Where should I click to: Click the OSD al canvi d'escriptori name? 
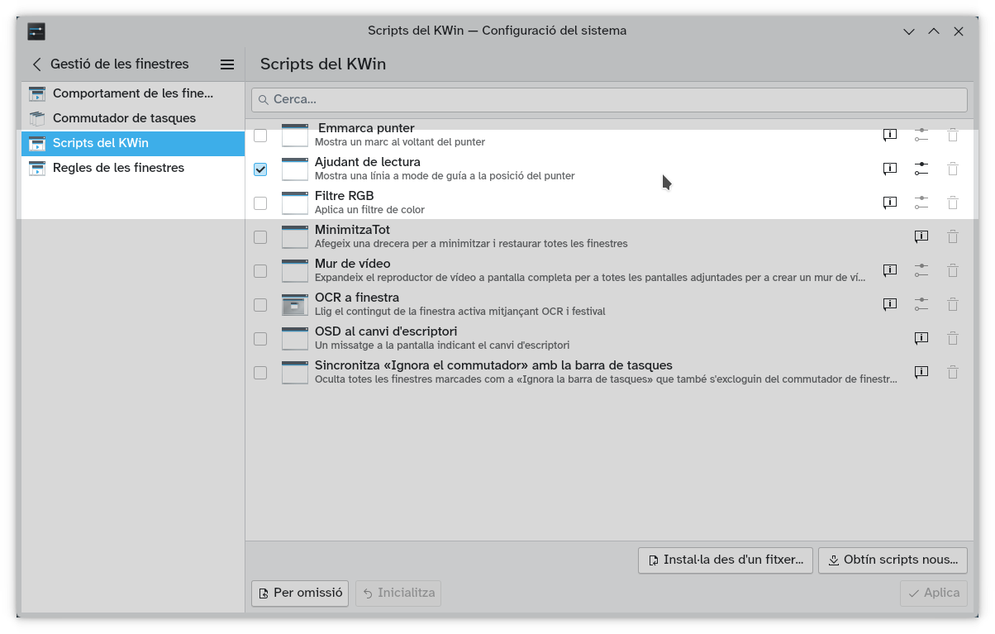(386, 331)
